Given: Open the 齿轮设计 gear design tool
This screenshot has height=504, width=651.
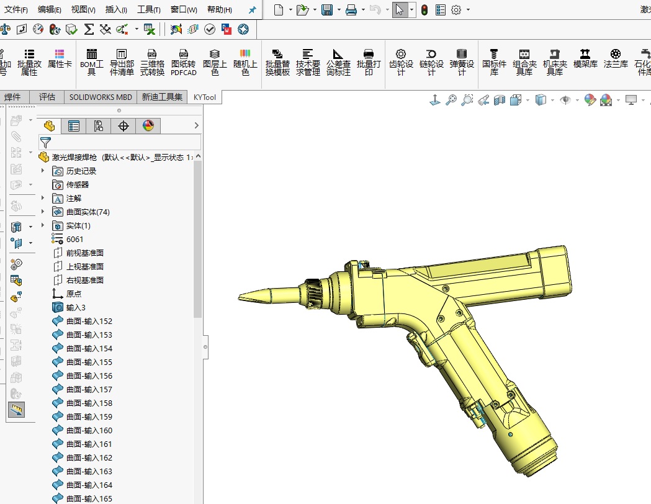Looking at the screenshot, I should 401,63.
